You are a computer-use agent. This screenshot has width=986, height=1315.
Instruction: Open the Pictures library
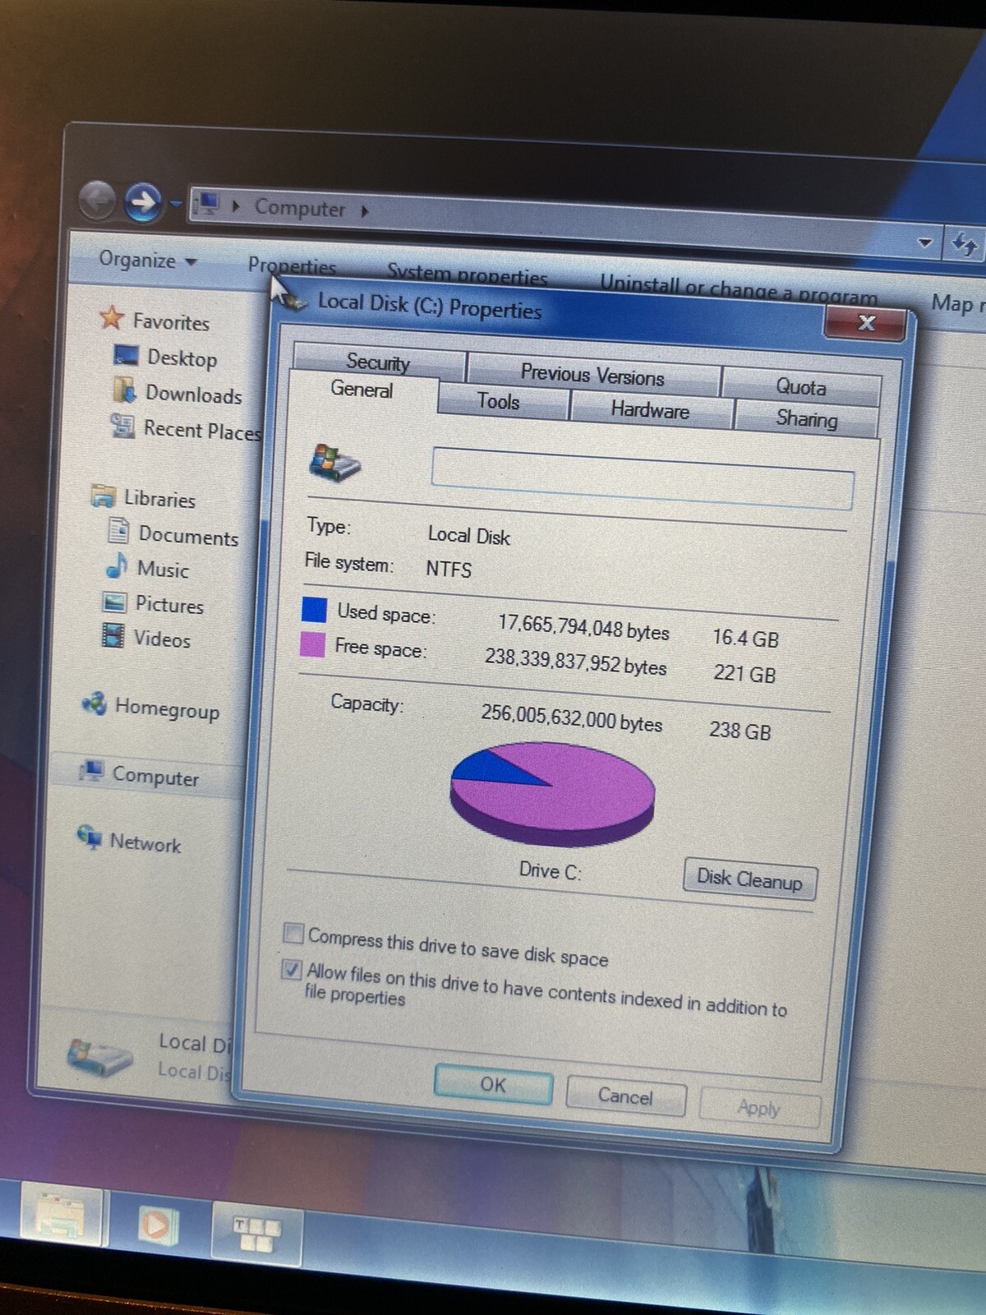pos(168,605)
